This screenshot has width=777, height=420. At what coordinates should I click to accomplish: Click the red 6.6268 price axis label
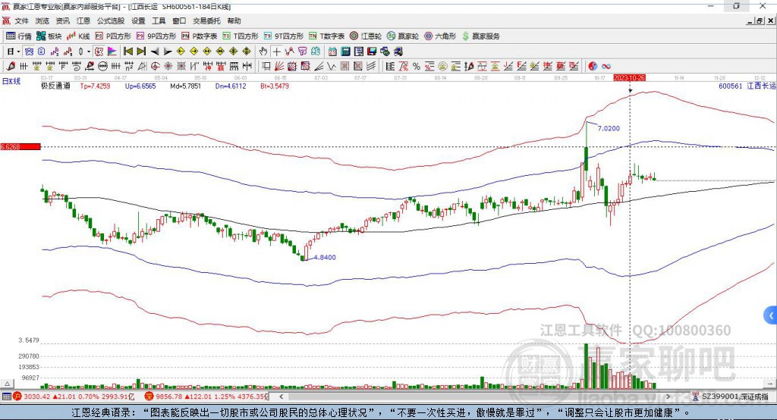click(x=20, y=146)
